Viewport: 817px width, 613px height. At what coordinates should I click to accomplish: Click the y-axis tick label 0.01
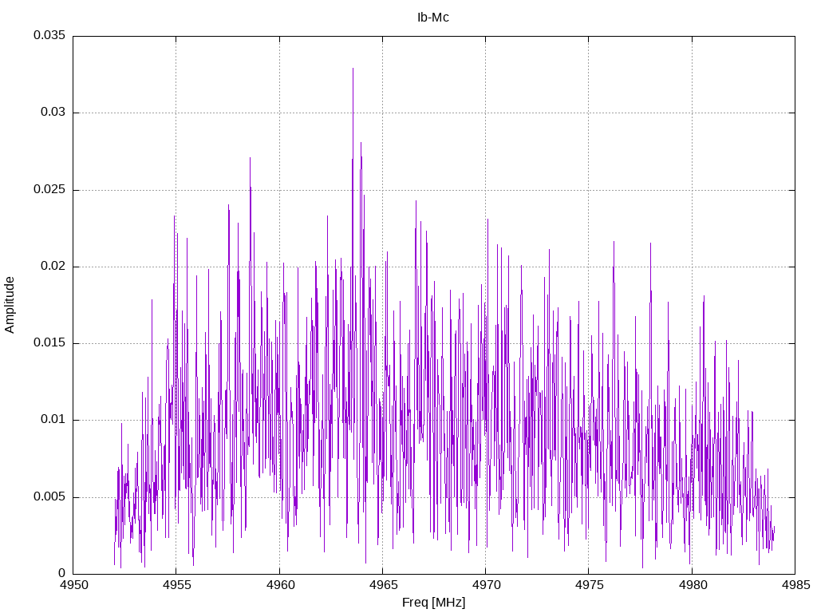point(53,420)
